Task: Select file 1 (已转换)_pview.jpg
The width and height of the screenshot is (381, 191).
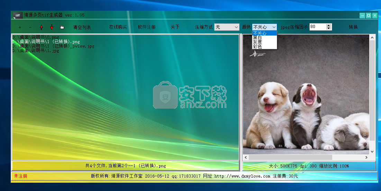Action: [x=53, y=46]
